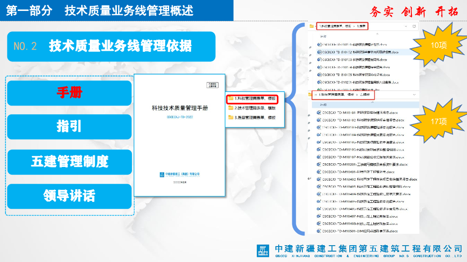Click the 10项 starburst callout
The width and height of the screenshot is (467, 262).
pyautogui.click(x=439, y=45)
